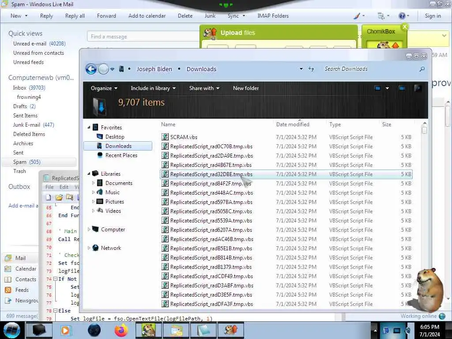The width and height of the screenshot is (452, 339).
Task: Collapse the Libraries tree group
Action: [x=89, y=174]
